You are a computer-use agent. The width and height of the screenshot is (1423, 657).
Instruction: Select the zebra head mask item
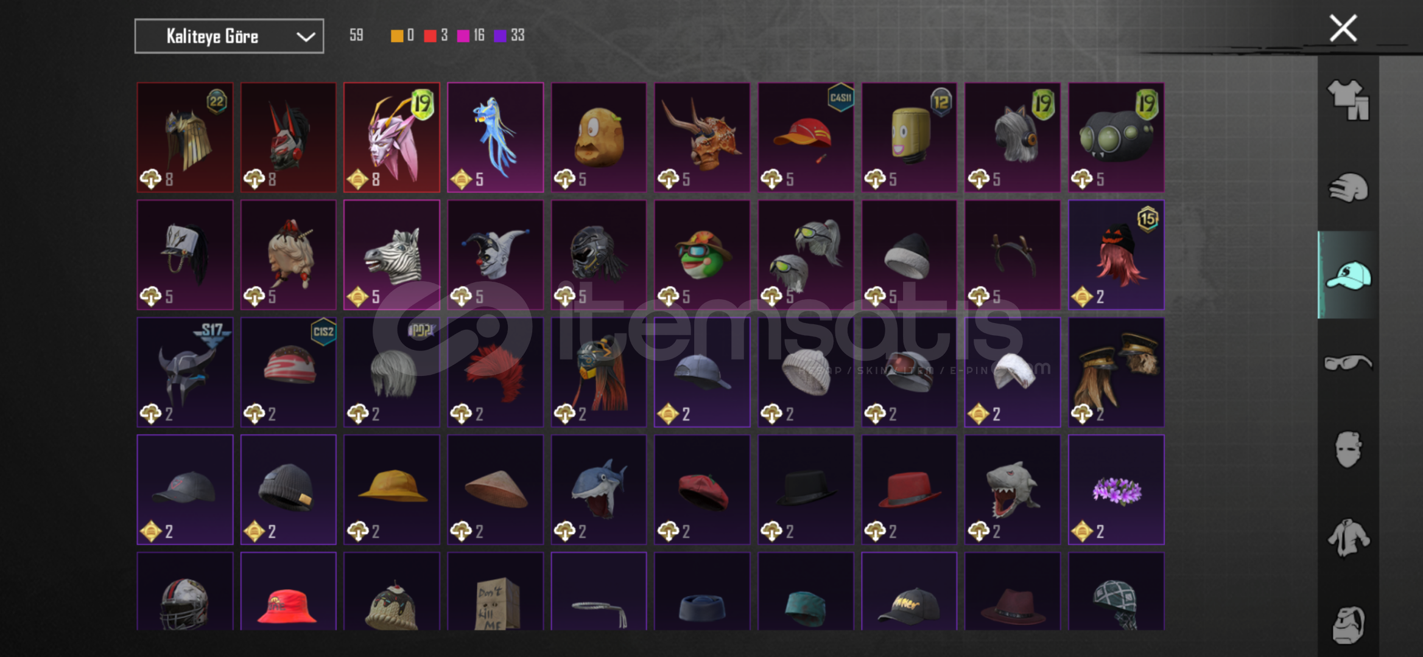pyautogui.click(x=392, y=255)
